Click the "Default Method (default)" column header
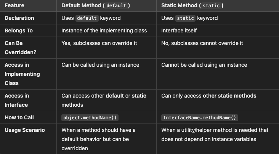This screenshot has height=154, width=279. click(x=96, y=6)
